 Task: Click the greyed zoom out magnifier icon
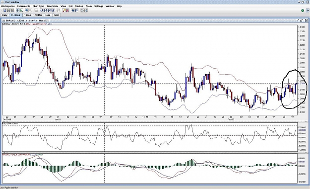click(30, 10)
